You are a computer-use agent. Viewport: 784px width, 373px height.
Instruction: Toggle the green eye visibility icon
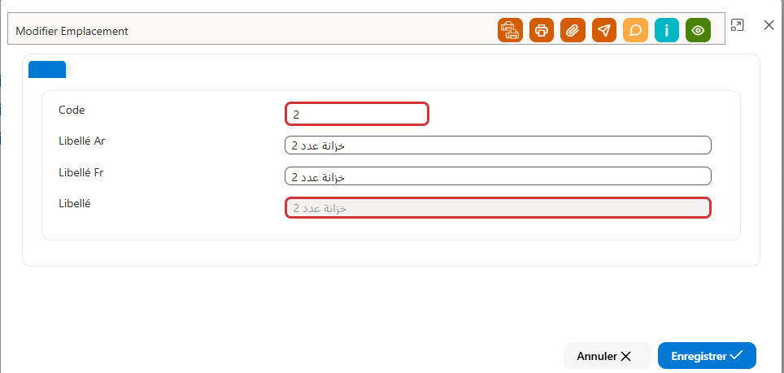pos(698,30)
